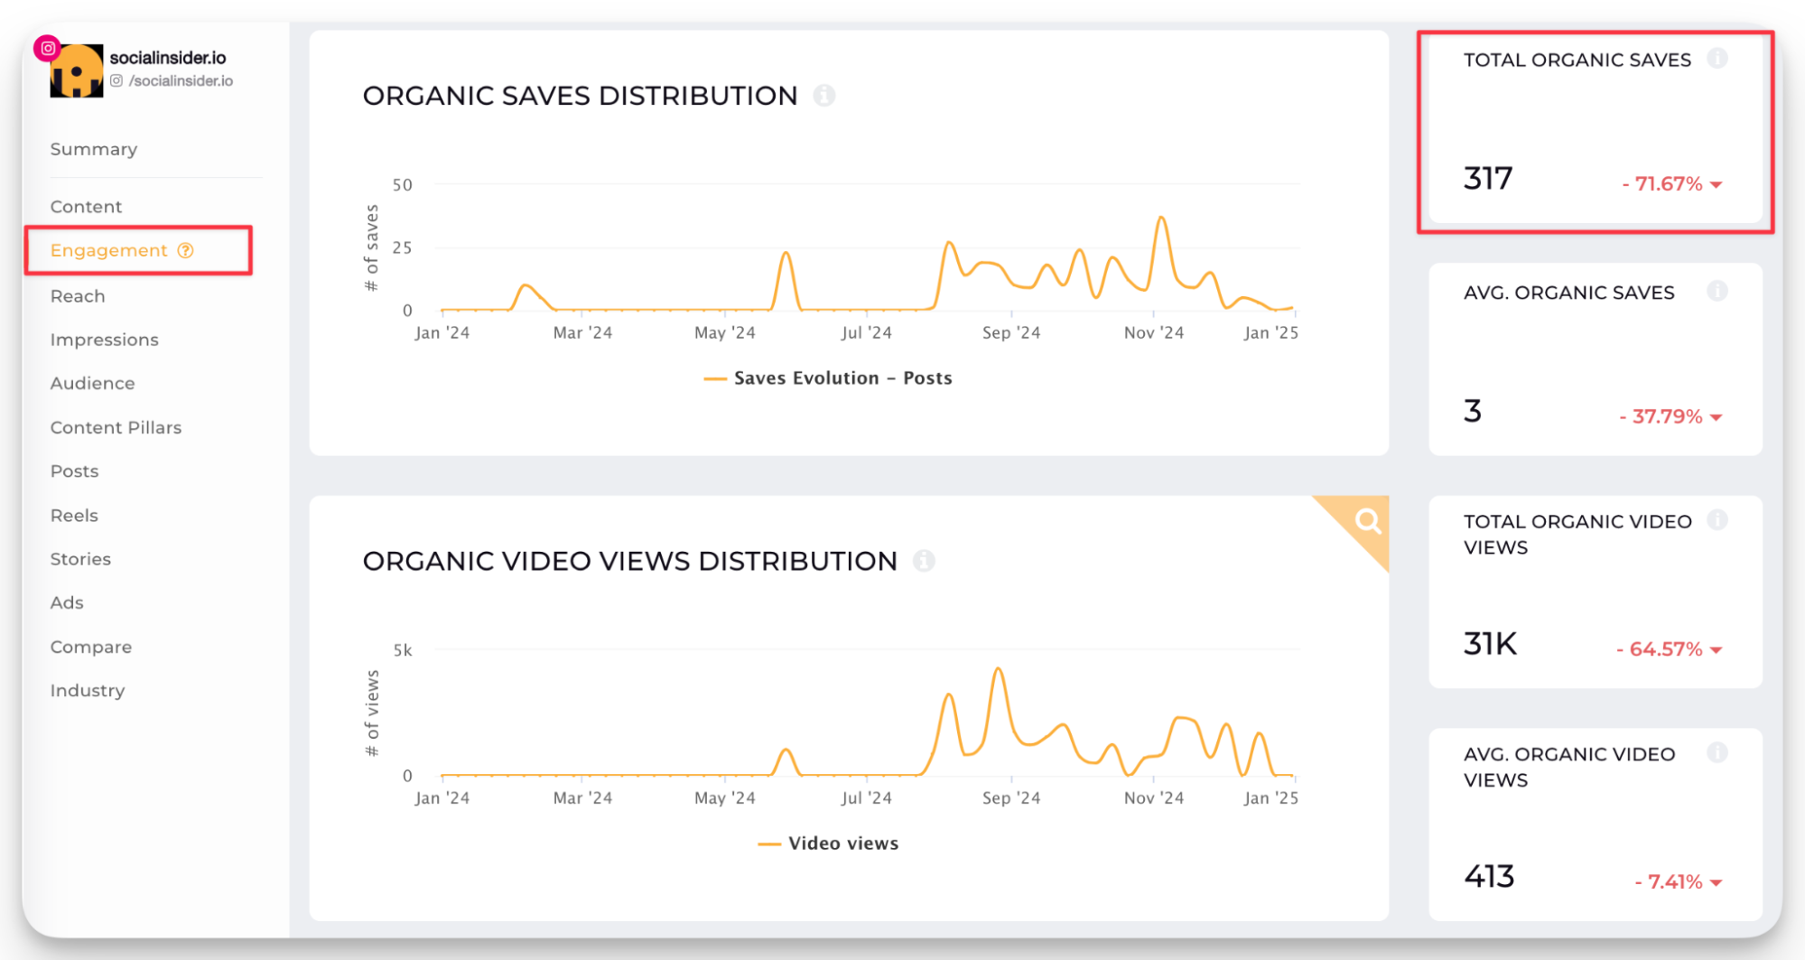Viewport: 1805px width, 960px height.
Task: Click info icon on Total Organic Saves card
Action: coord(1717,59)
